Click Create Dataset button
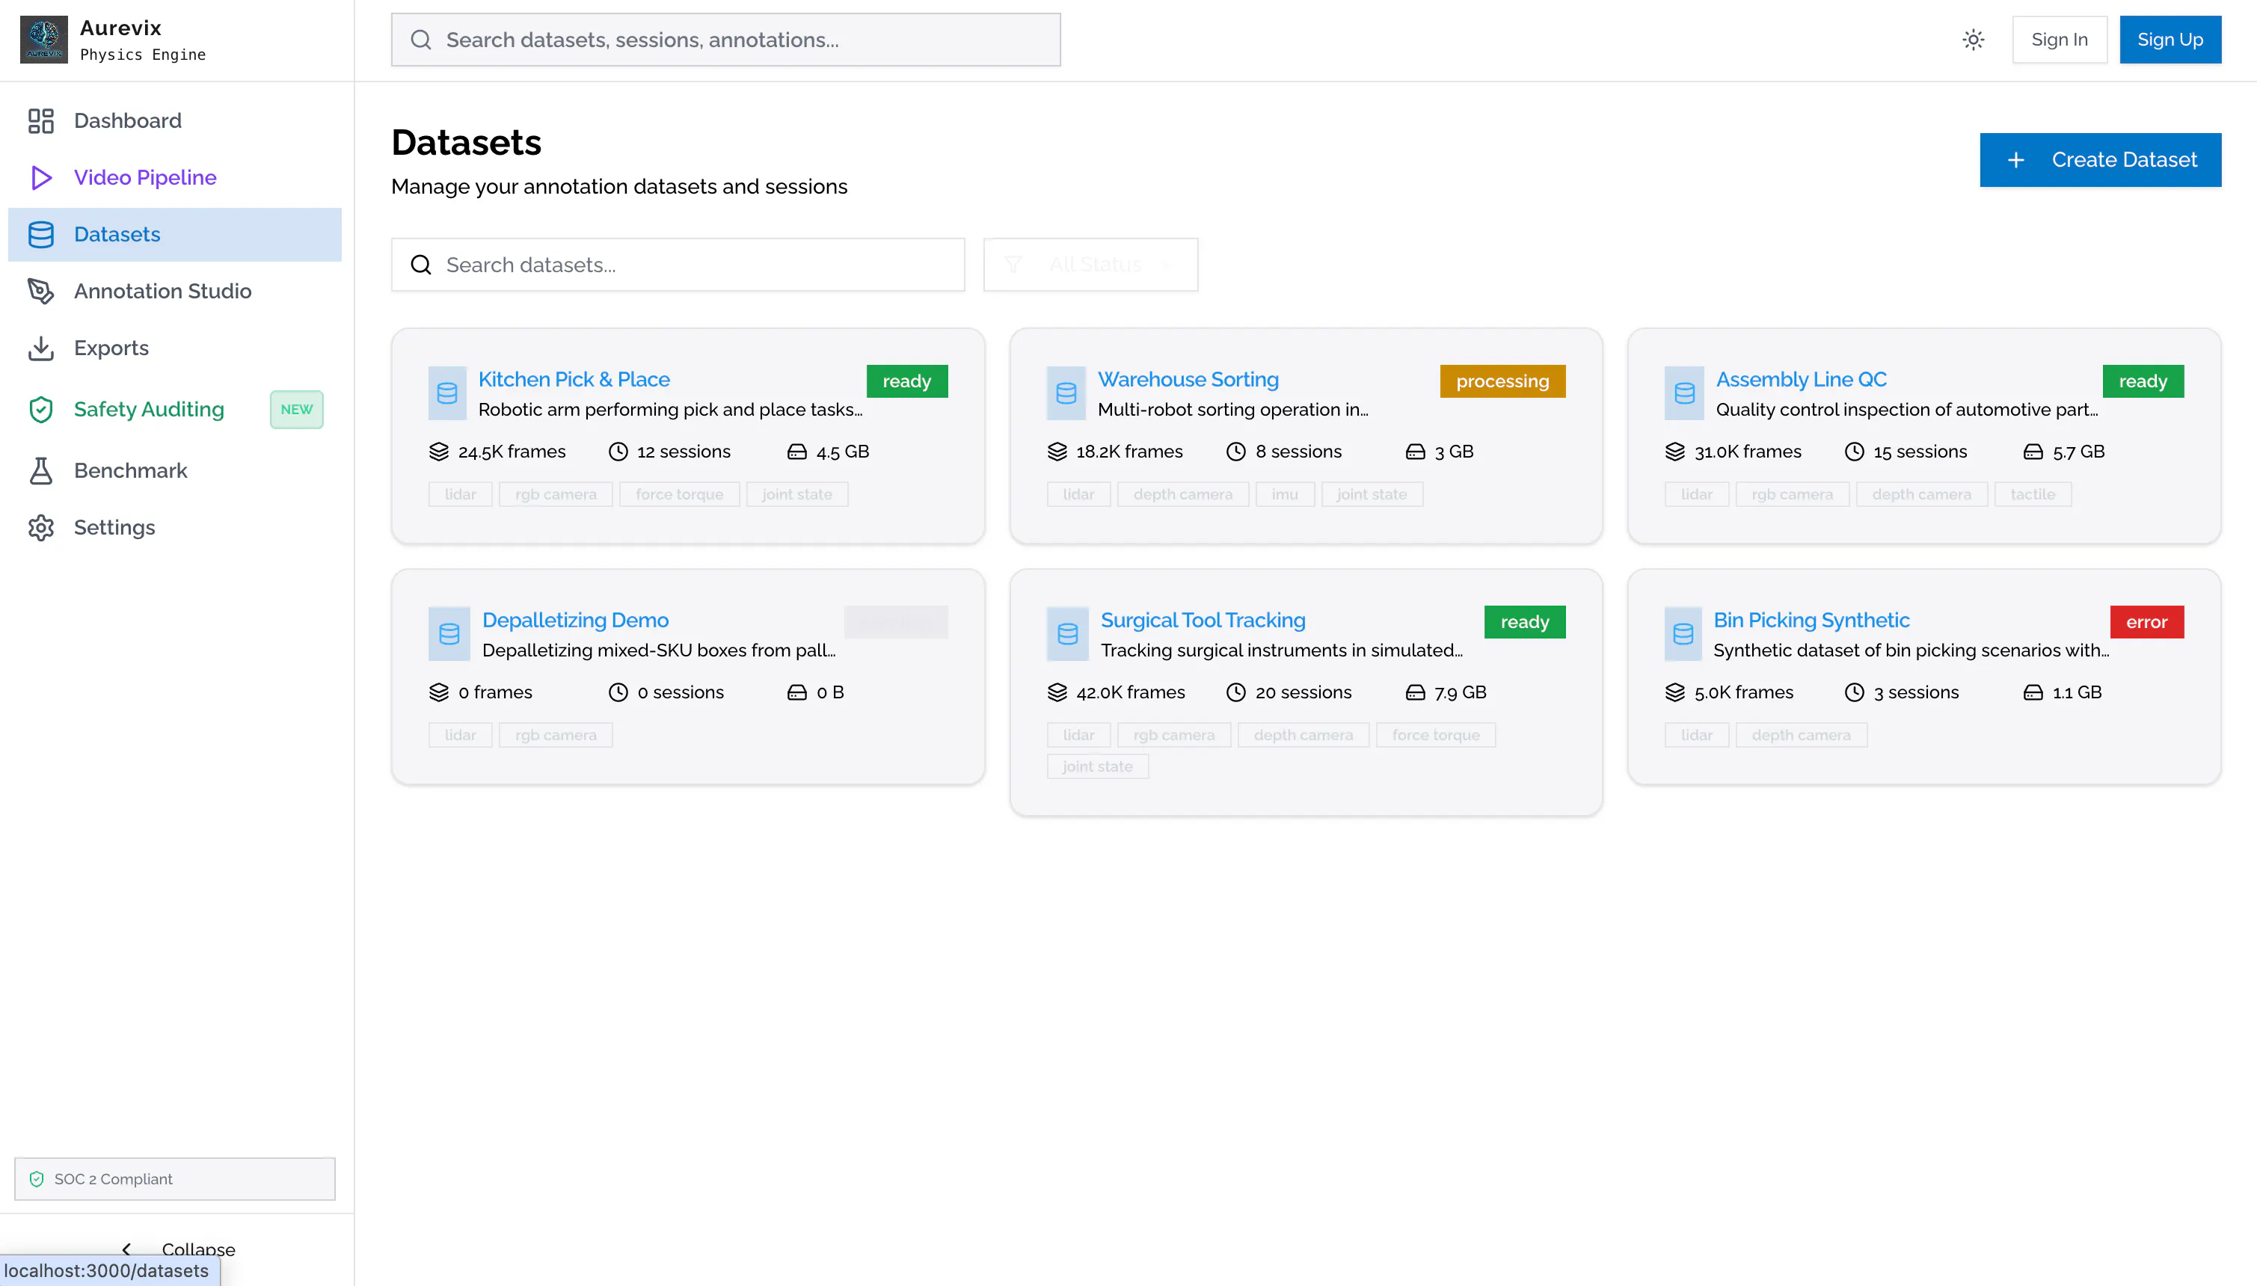 (2100, 160)
